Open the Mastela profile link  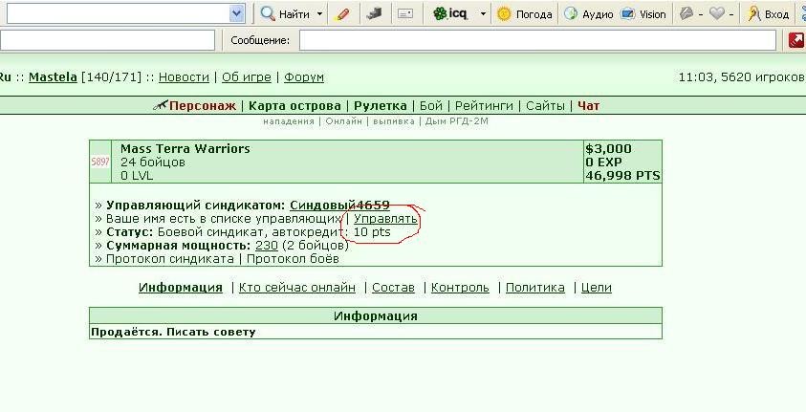click(x=53, y=77)
